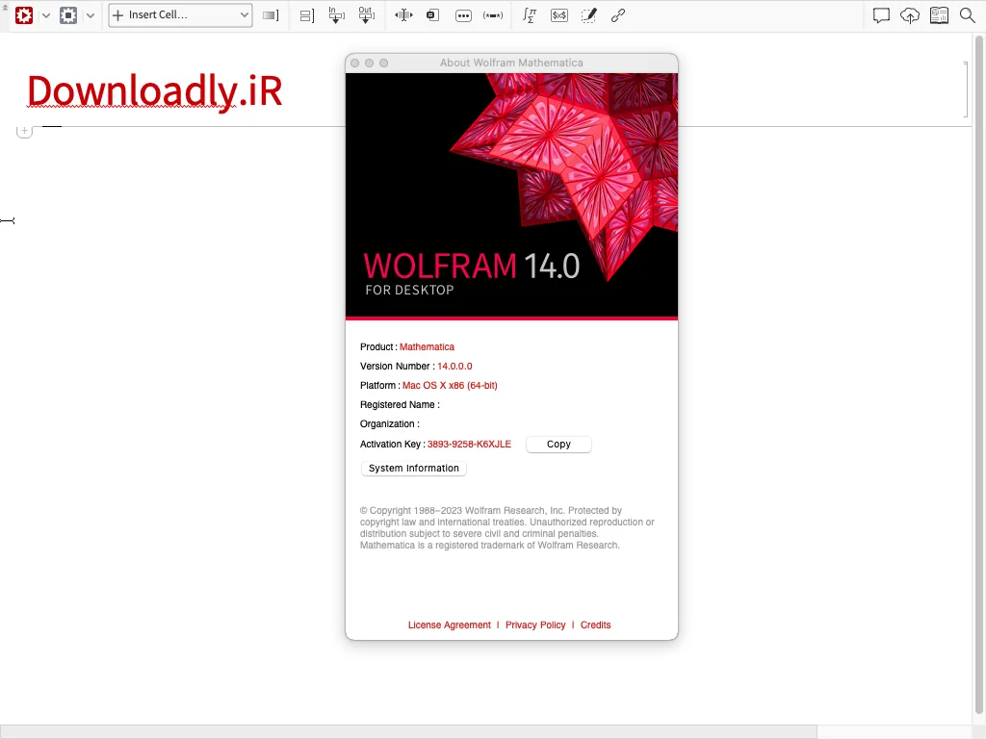This screenshot has height=739, width=986.
Task: Click the comment (*▬*) toolbar icon
Action: [493, 15]
